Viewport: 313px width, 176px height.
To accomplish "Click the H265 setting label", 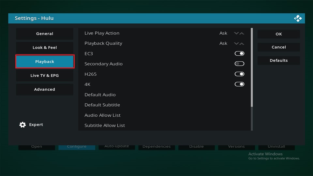I will tap(90, 74).
